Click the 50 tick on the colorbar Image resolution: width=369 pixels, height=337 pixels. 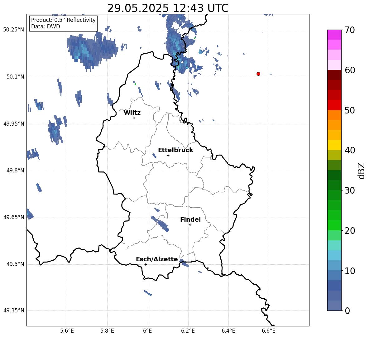click(x=350, y=110)
